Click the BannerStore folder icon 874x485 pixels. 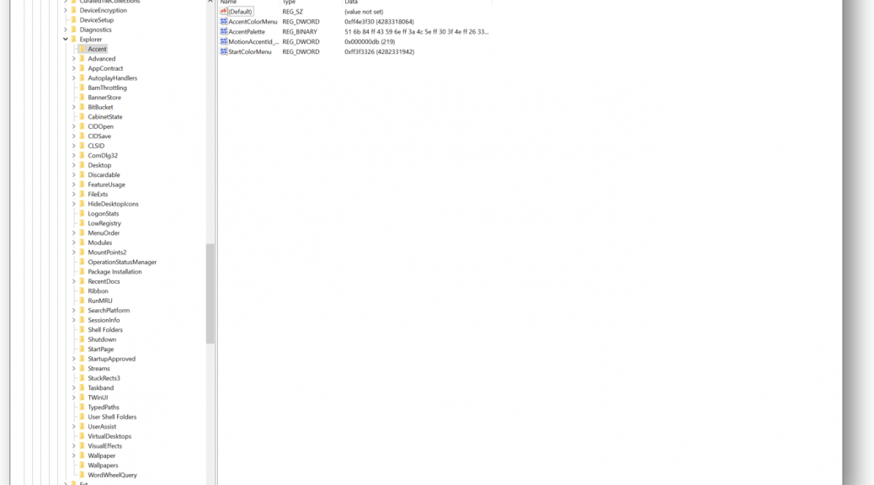(x=82, y=98)
